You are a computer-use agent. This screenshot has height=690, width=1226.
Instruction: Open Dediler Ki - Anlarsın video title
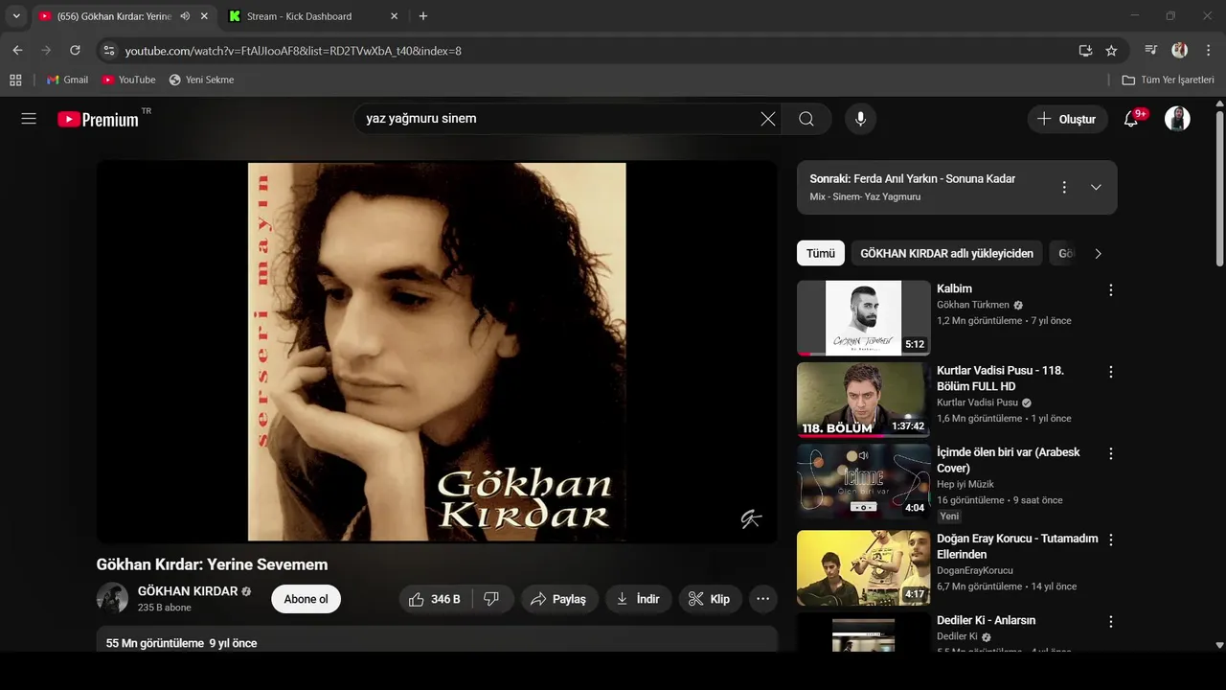[x=986, y=620]
